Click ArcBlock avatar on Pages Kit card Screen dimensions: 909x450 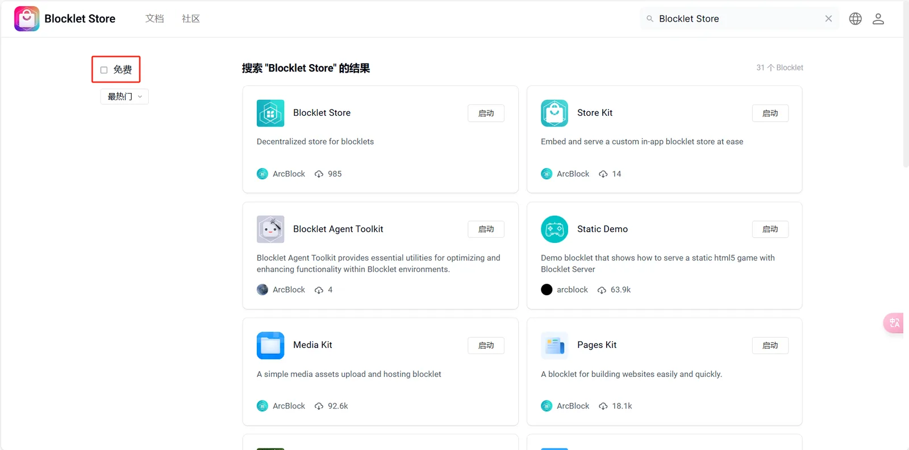point(547,406)
